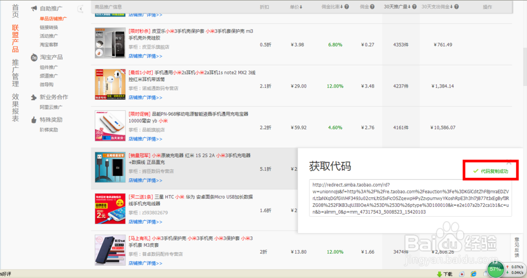Click 皮亚乐小米3手机壳 product title
The image size is (527, 278).
(x=191, y=34)
